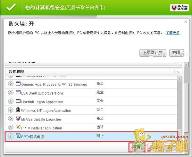Select the PPTV网络电视 text
The width and height of the screenshot is (192, 157).
pos(32,137)
